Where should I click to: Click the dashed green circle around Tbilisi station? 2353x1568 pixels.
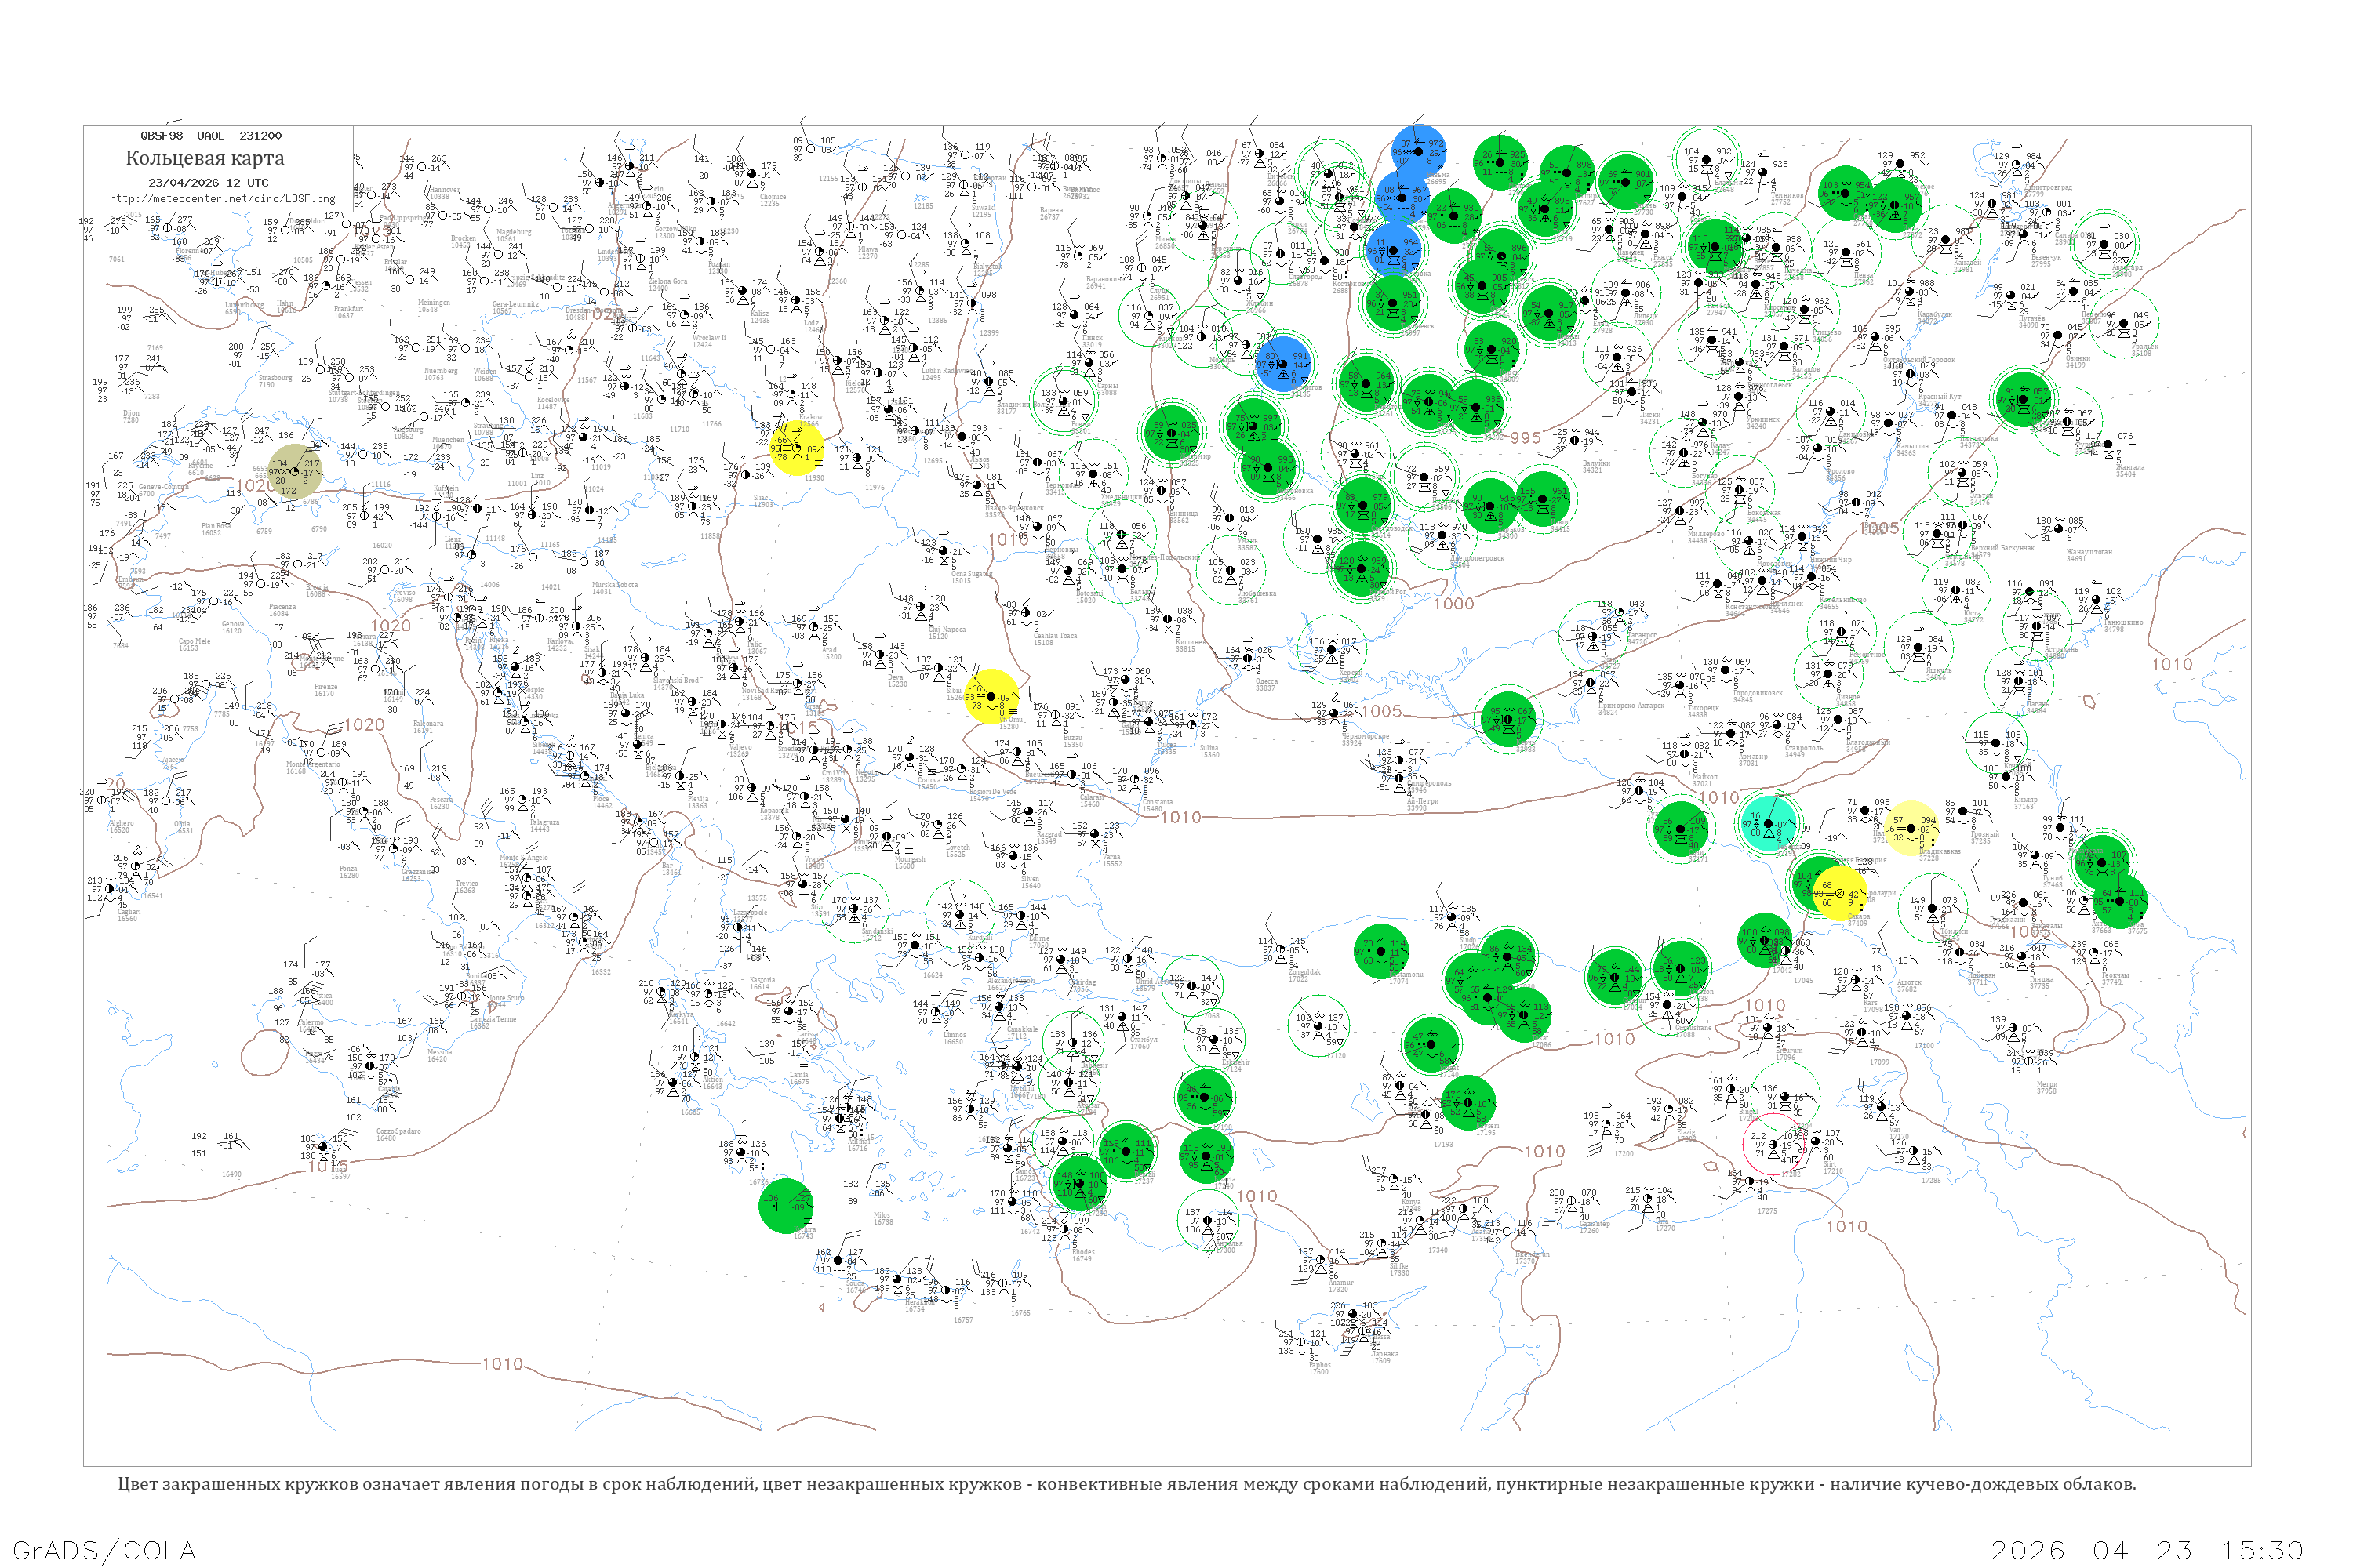1931,908
